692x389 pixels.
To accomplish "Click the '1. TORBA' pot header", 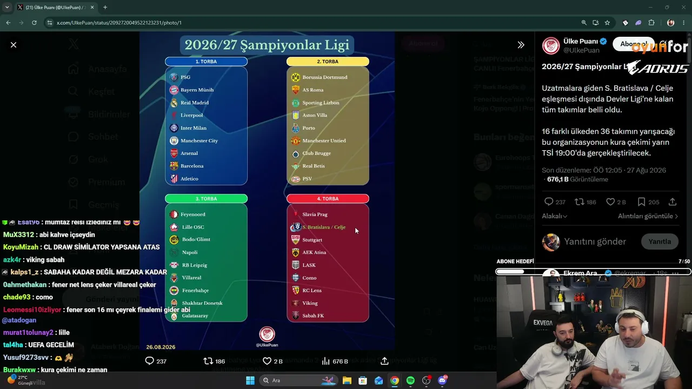I will 206,62.
